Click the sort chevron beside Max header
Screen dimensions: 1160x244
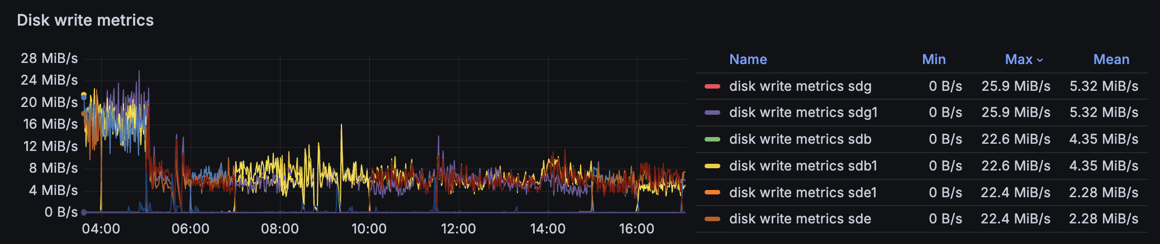point(1040,60)
